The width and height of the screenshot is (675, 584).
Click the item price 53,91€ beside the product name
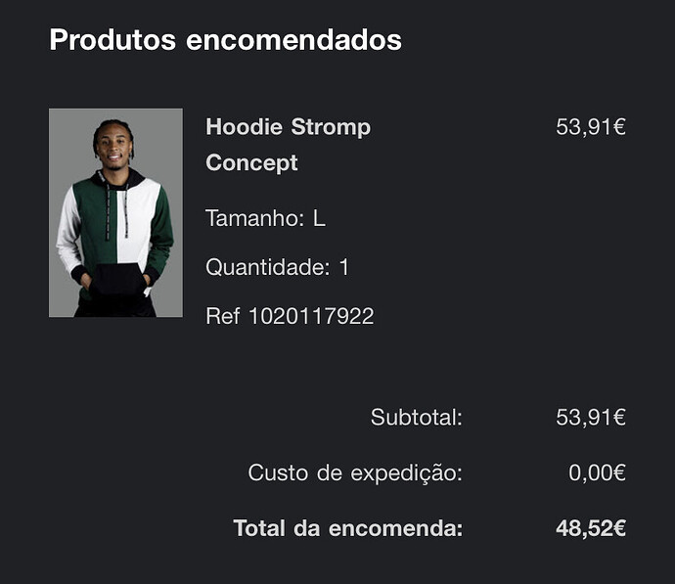coord(591,126)
